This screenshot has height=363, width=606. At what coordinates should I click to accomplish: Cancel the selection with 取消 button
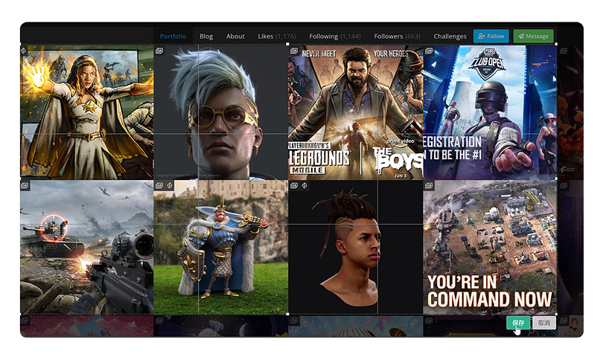[544, 323]
